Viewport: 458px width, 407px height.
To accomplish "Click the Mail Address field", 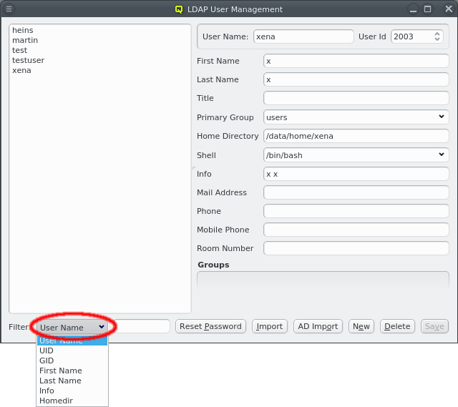I will 356,192.
